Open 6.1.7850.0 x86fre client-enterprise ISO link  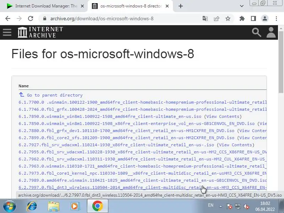tap(136, 124)
